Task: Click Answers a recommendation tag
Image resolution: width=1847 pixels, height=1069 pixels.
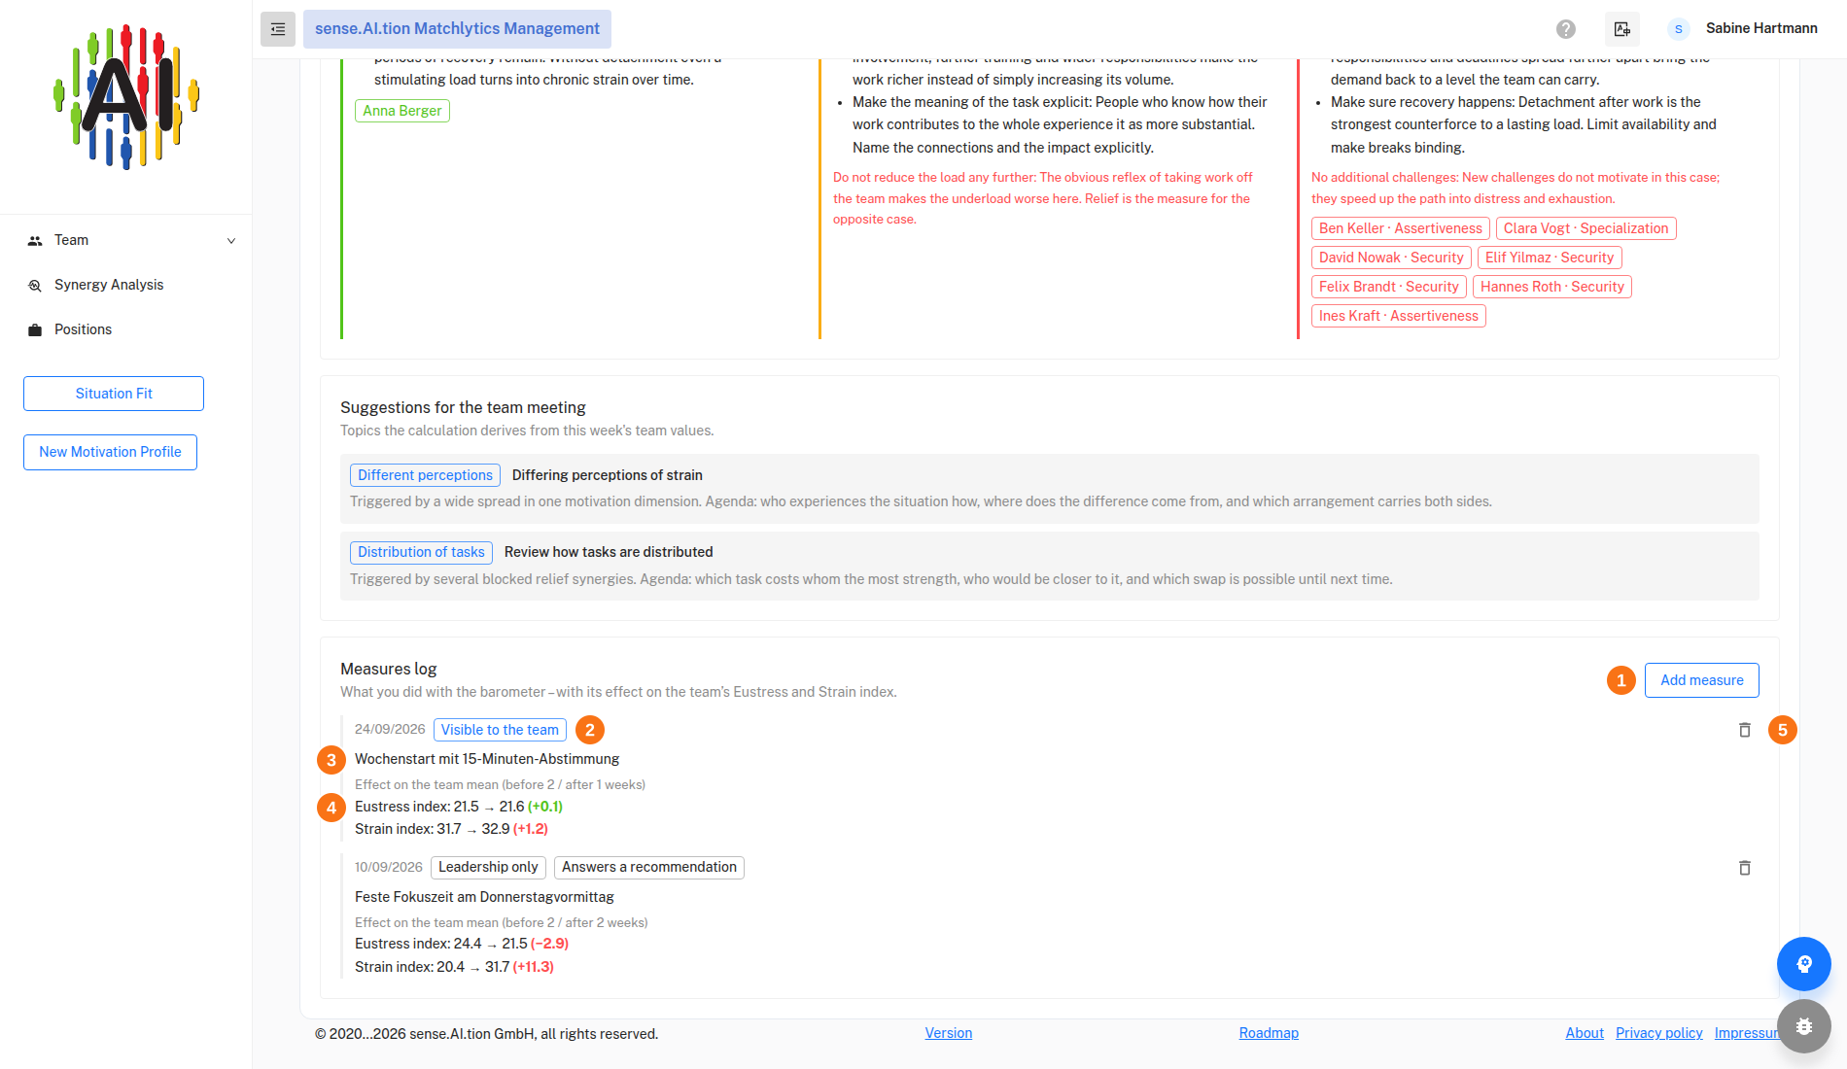Action: click(649, 867)
